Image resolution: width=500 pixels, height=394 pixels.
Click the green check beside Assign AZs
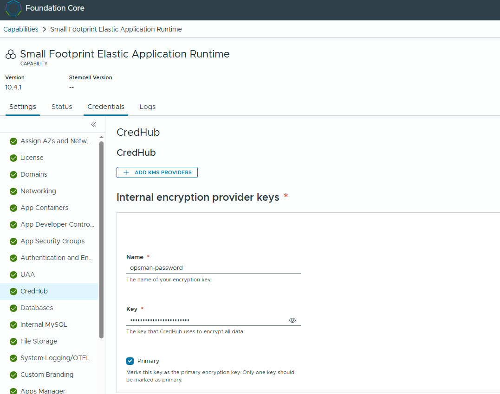(13, 141)
